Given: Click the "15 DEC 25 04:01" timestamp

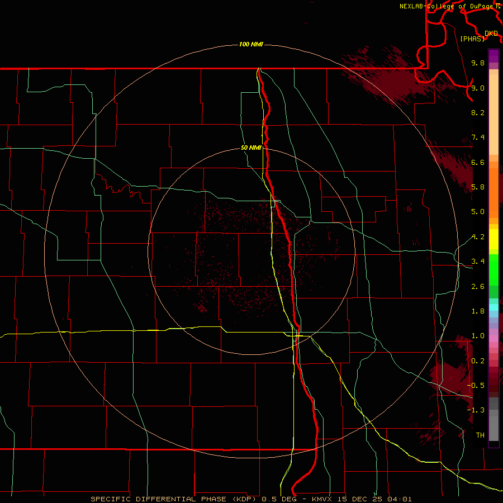Looking at the screenshot, I should coord(374,499).
